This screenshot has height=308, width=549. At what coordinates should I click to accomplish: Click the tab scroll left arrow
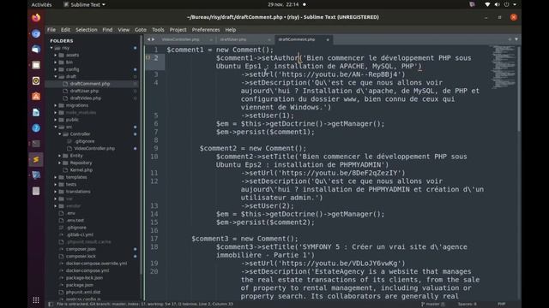click(148, 39)
